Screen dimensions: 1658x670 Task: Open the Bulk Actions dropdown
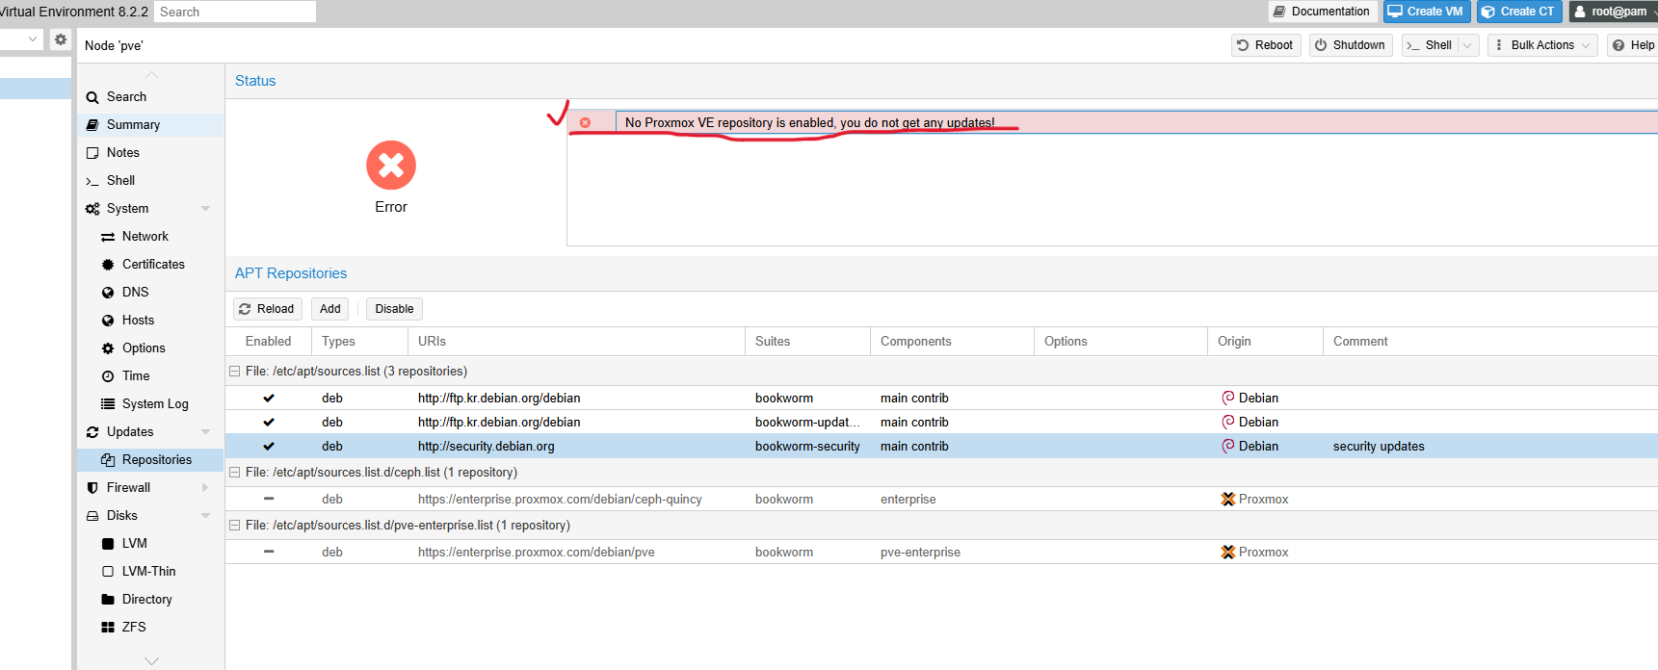[x=1542, y=45]
